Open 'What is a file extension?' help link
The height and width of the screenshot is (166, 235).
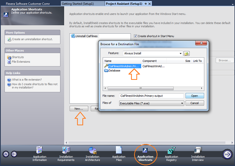27,80
